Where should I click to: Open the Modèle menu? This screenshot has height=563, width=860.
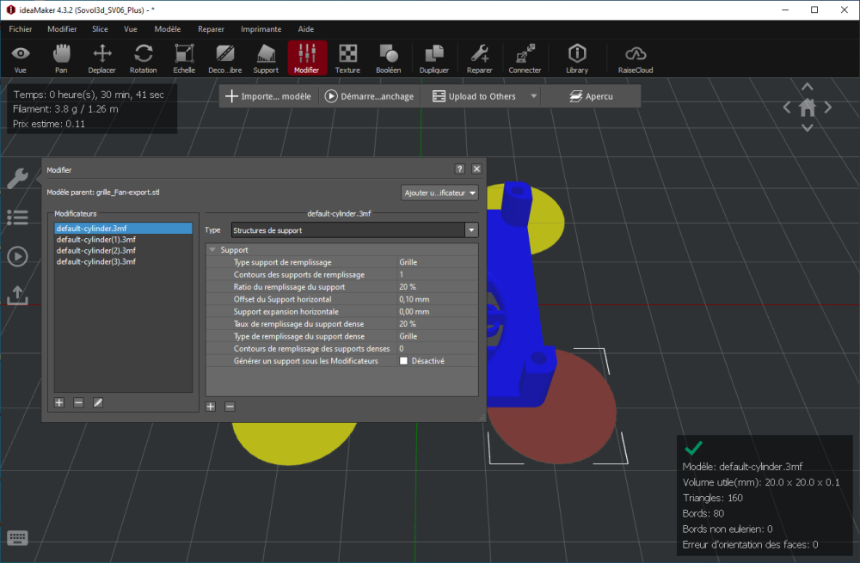pyautogui.click(x=168, y=29)
